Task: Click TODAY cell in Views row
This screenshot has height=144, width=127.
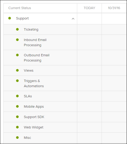Action: coord(89,70)
